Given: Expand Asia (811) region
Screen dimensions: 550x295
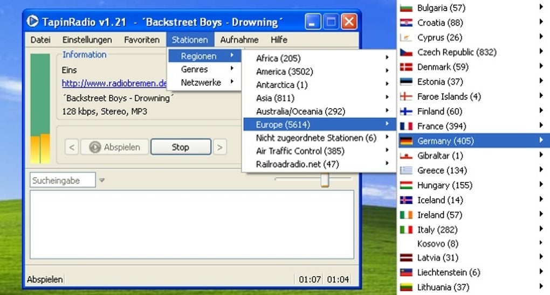Looking at the screenshot, I should tap(319, 98).
